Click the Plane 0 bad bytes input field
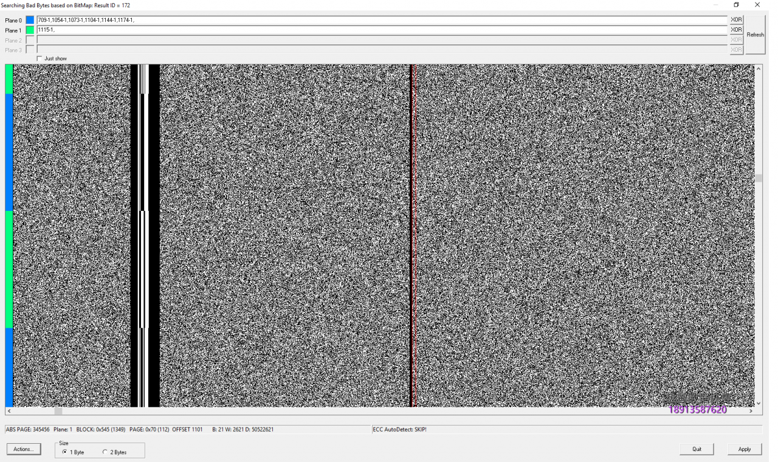This screenshot has width=778, height=462. (381, 20)
